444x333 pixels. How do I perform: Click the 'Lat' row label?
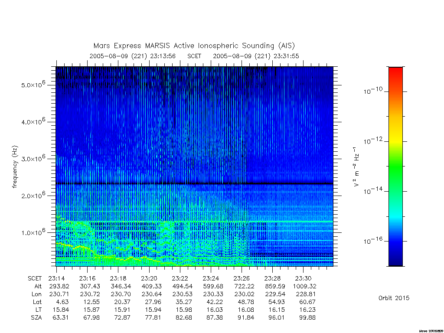(37, 302)
